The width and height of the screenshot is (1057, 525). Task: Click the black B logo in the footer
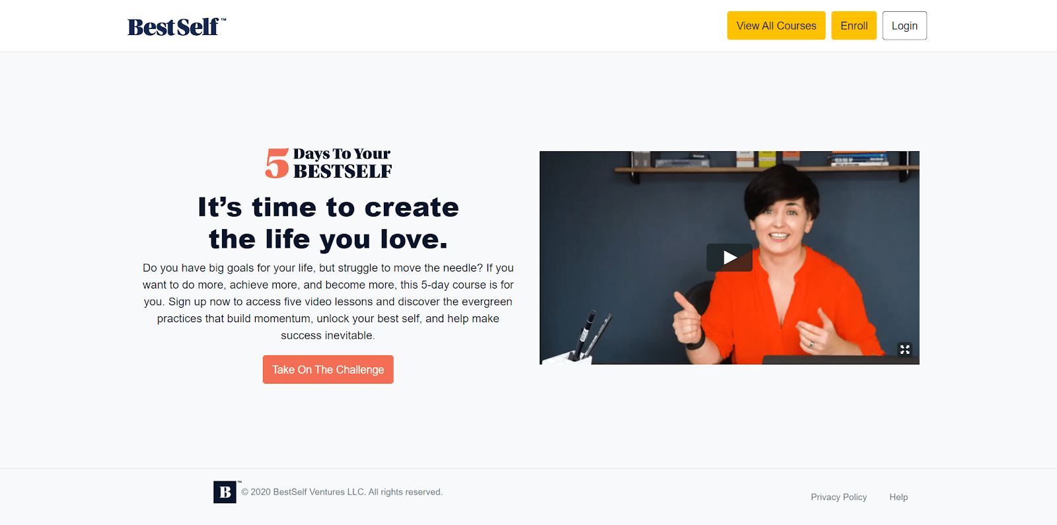[x=225, y=492]
